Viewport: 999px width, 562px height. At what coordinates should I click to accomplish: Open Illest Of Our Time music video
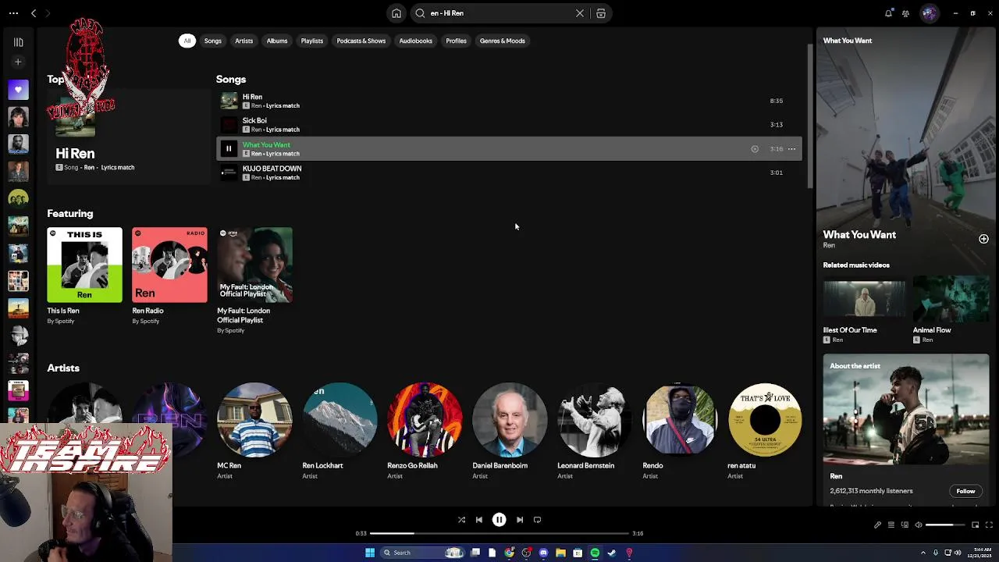pos(864,310)
